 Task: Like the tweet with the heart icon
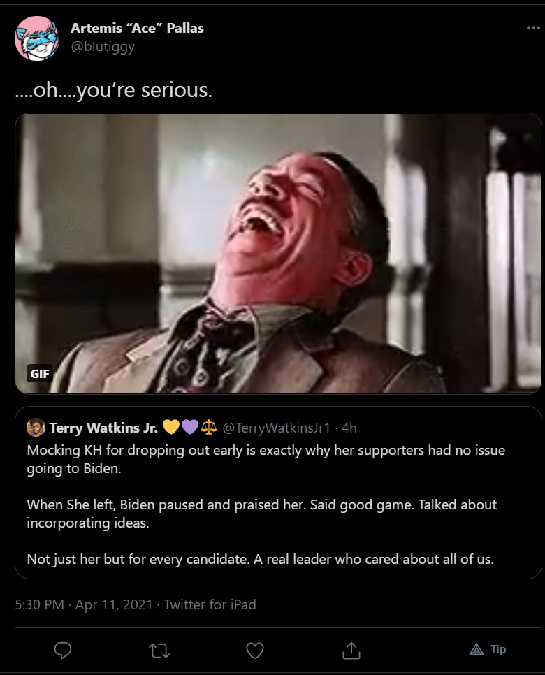pyautogui.click(x=255, y=651)
